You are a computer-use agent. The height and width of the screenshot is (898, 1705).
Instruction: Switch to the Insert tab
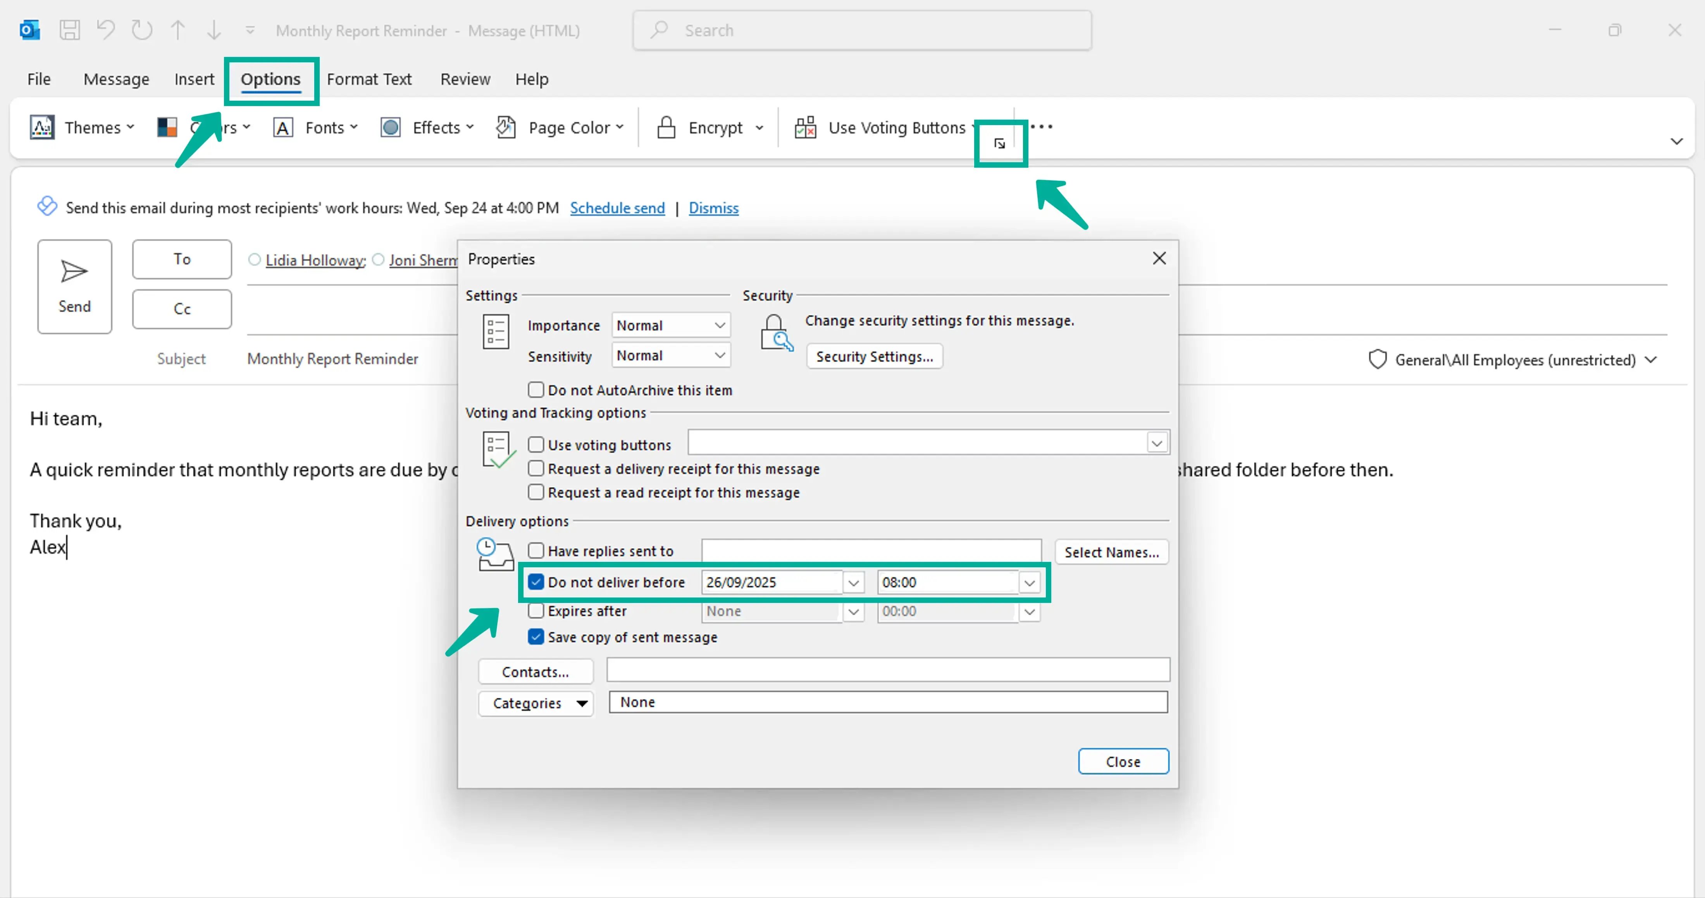coord(194,79)
